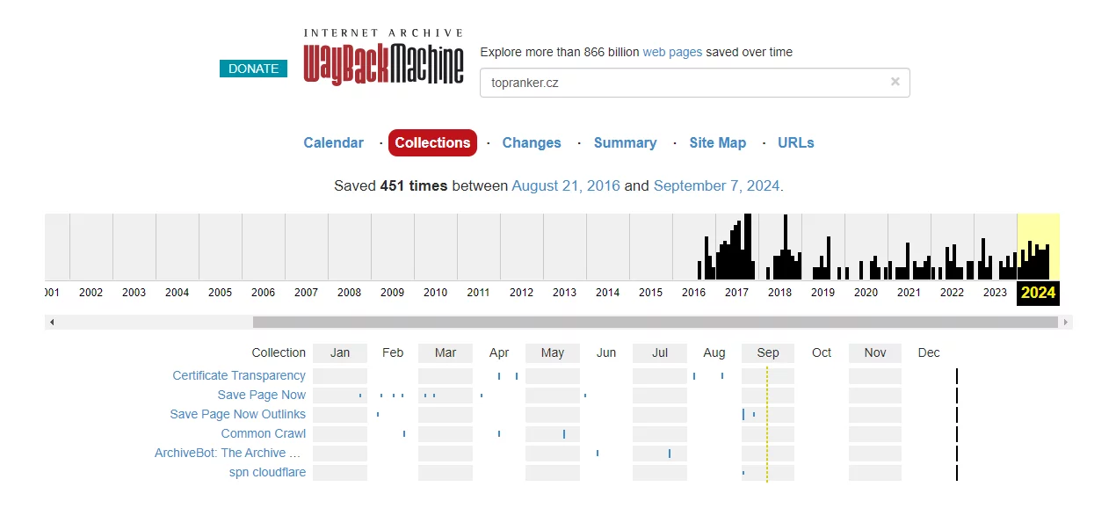
Task: Open the web pages link
Action: point(672,52)
